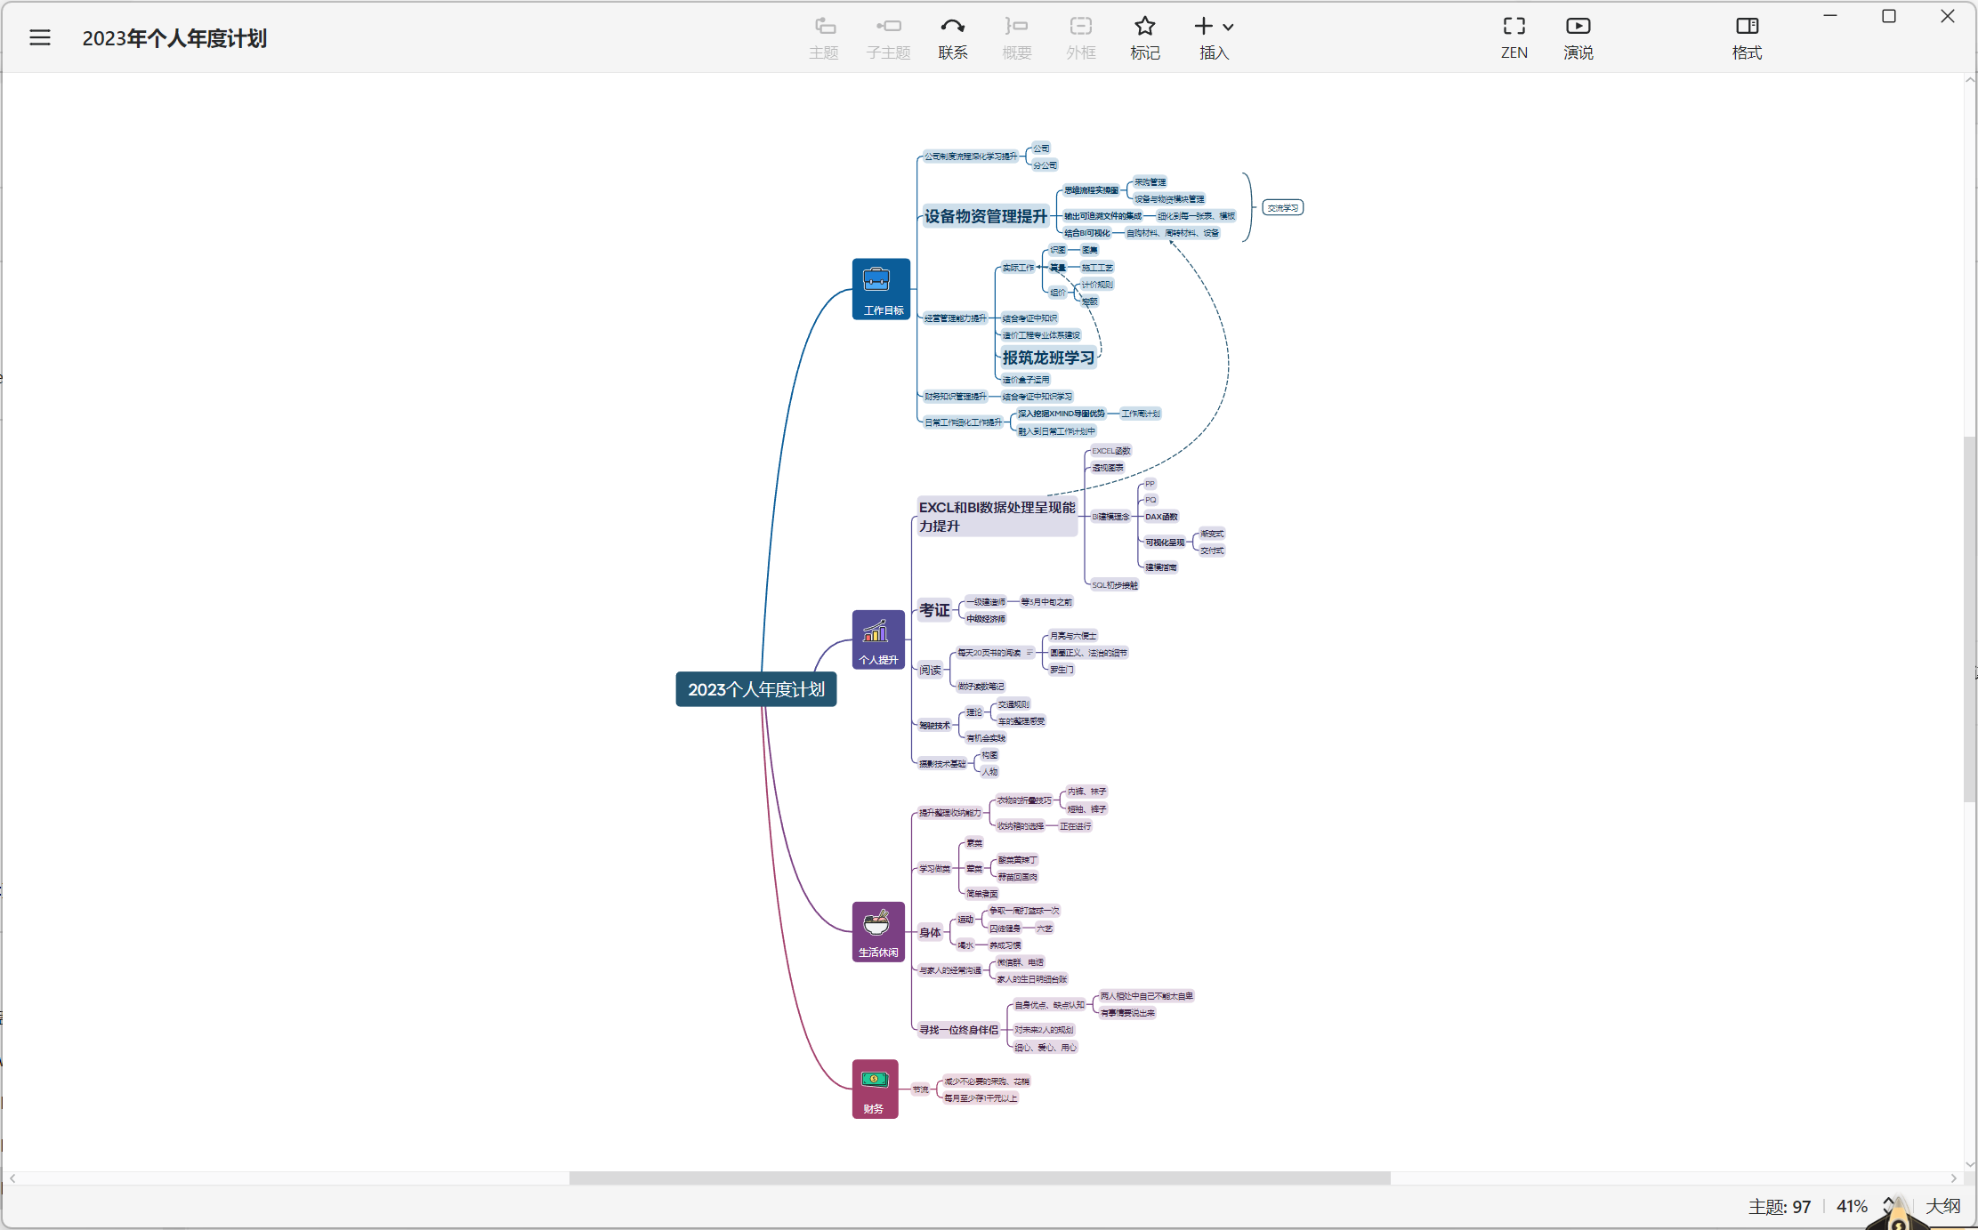The image size is (1978, 1230).
Task: Select the 财务 money topic
Action: [x=875, y=1089]
